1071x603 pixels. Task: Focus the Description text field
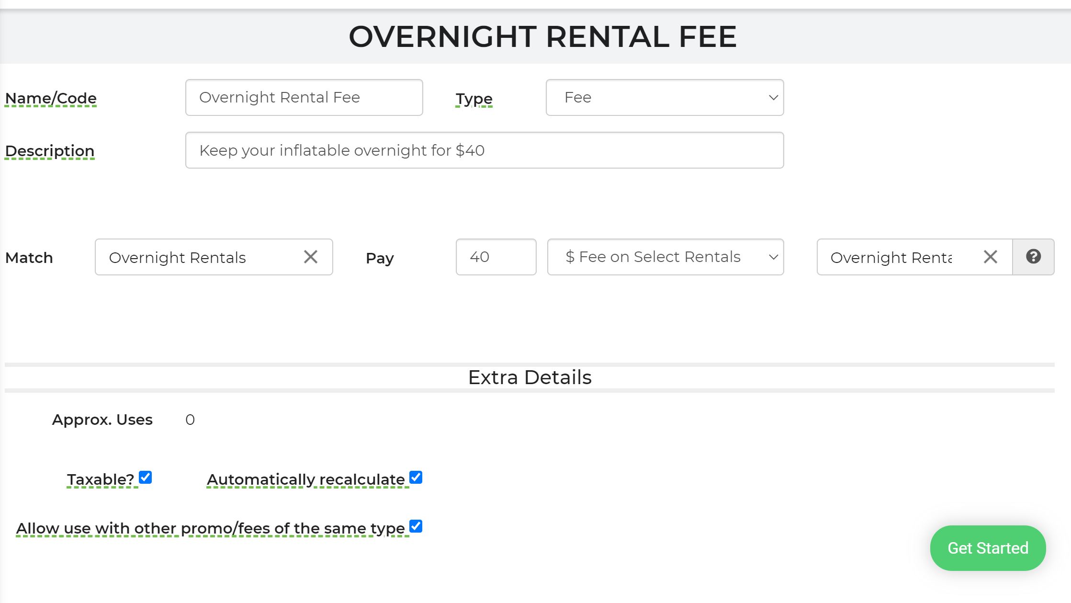click(x=484, y=150)
